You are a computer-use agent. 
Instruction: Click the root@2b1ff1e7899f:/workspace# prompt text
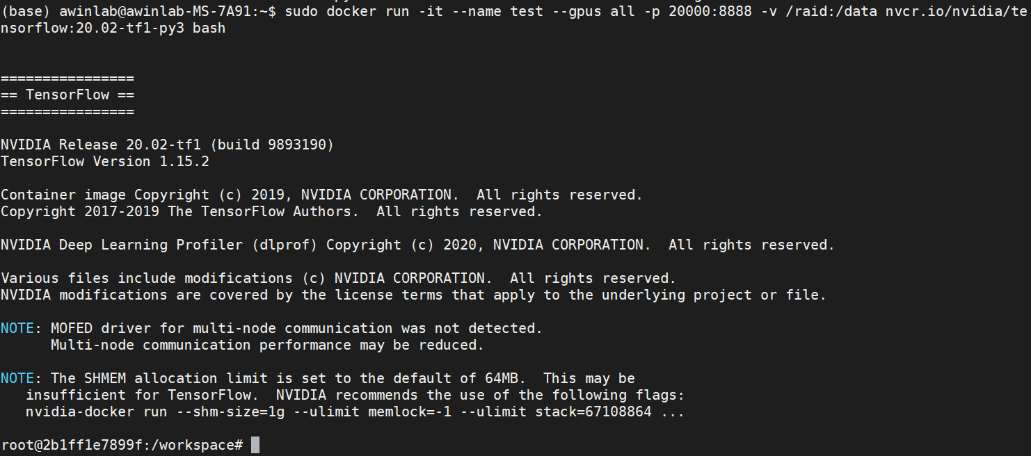122,445
